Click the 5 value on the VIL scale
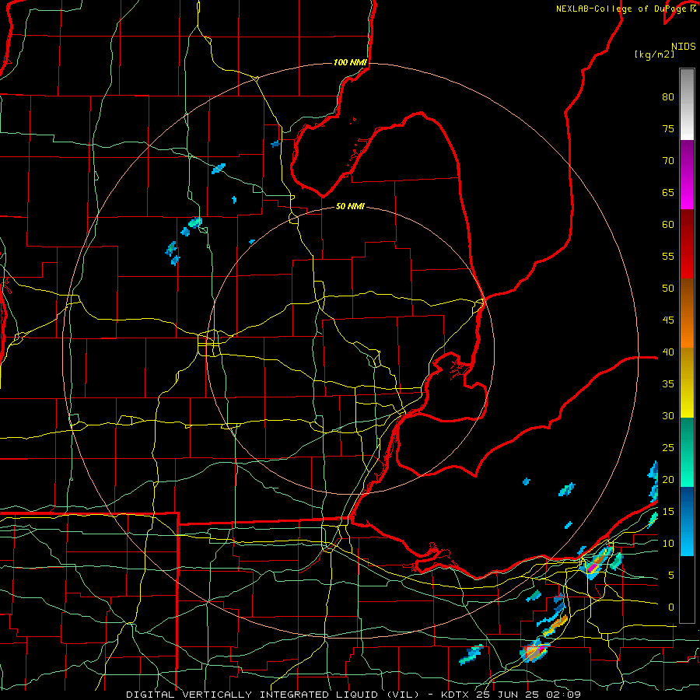Image resolution: width=700 pixels, height=700 pixels. 671,576
